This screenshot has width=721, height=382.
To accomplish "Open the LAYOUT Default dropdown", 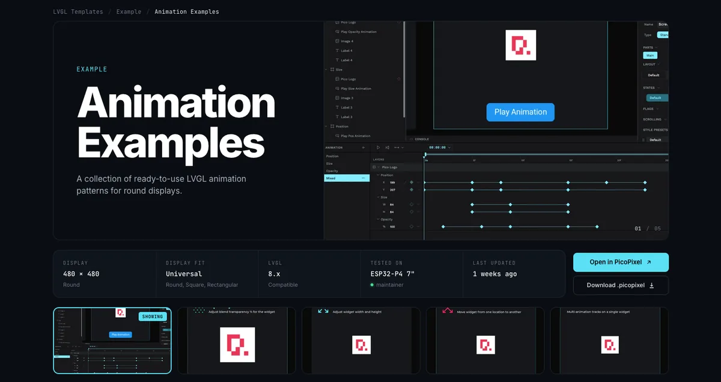I will click(655, 75).
